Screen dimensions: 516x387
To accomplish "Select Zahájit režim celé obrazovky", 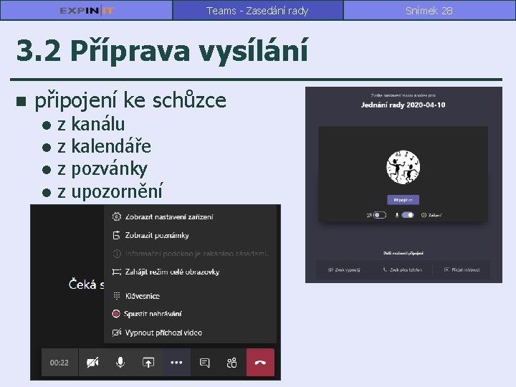I will 190,272.
